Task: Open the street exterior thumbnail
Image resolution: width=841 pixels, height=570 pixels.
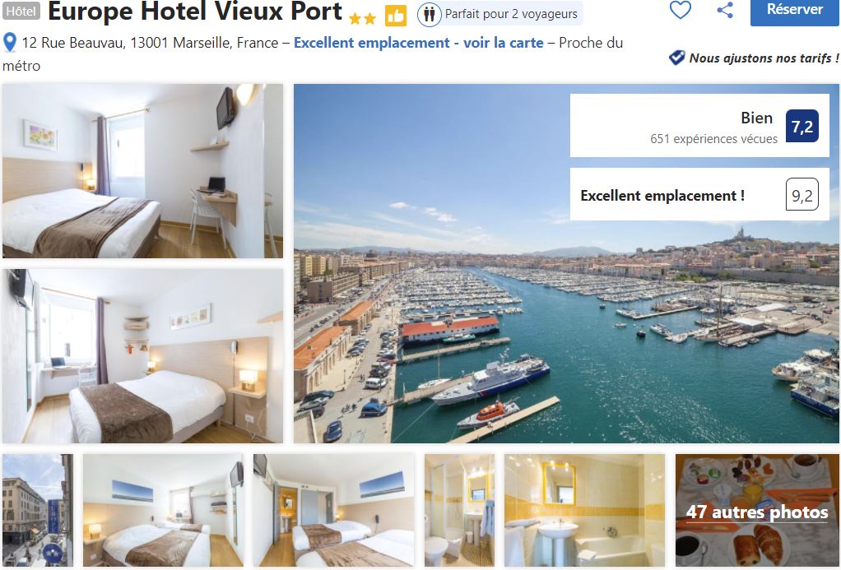Action: (38, 511)
